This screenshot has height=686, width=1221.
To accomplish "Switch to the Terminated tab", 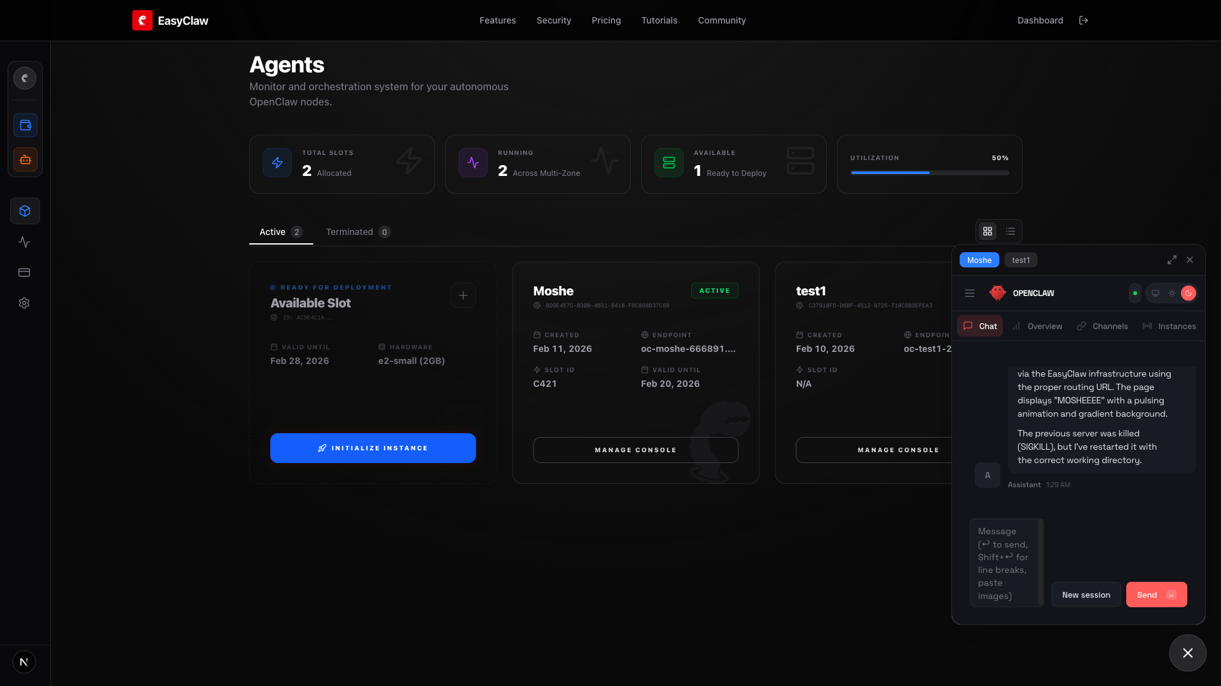I will [x=350, y=232].
